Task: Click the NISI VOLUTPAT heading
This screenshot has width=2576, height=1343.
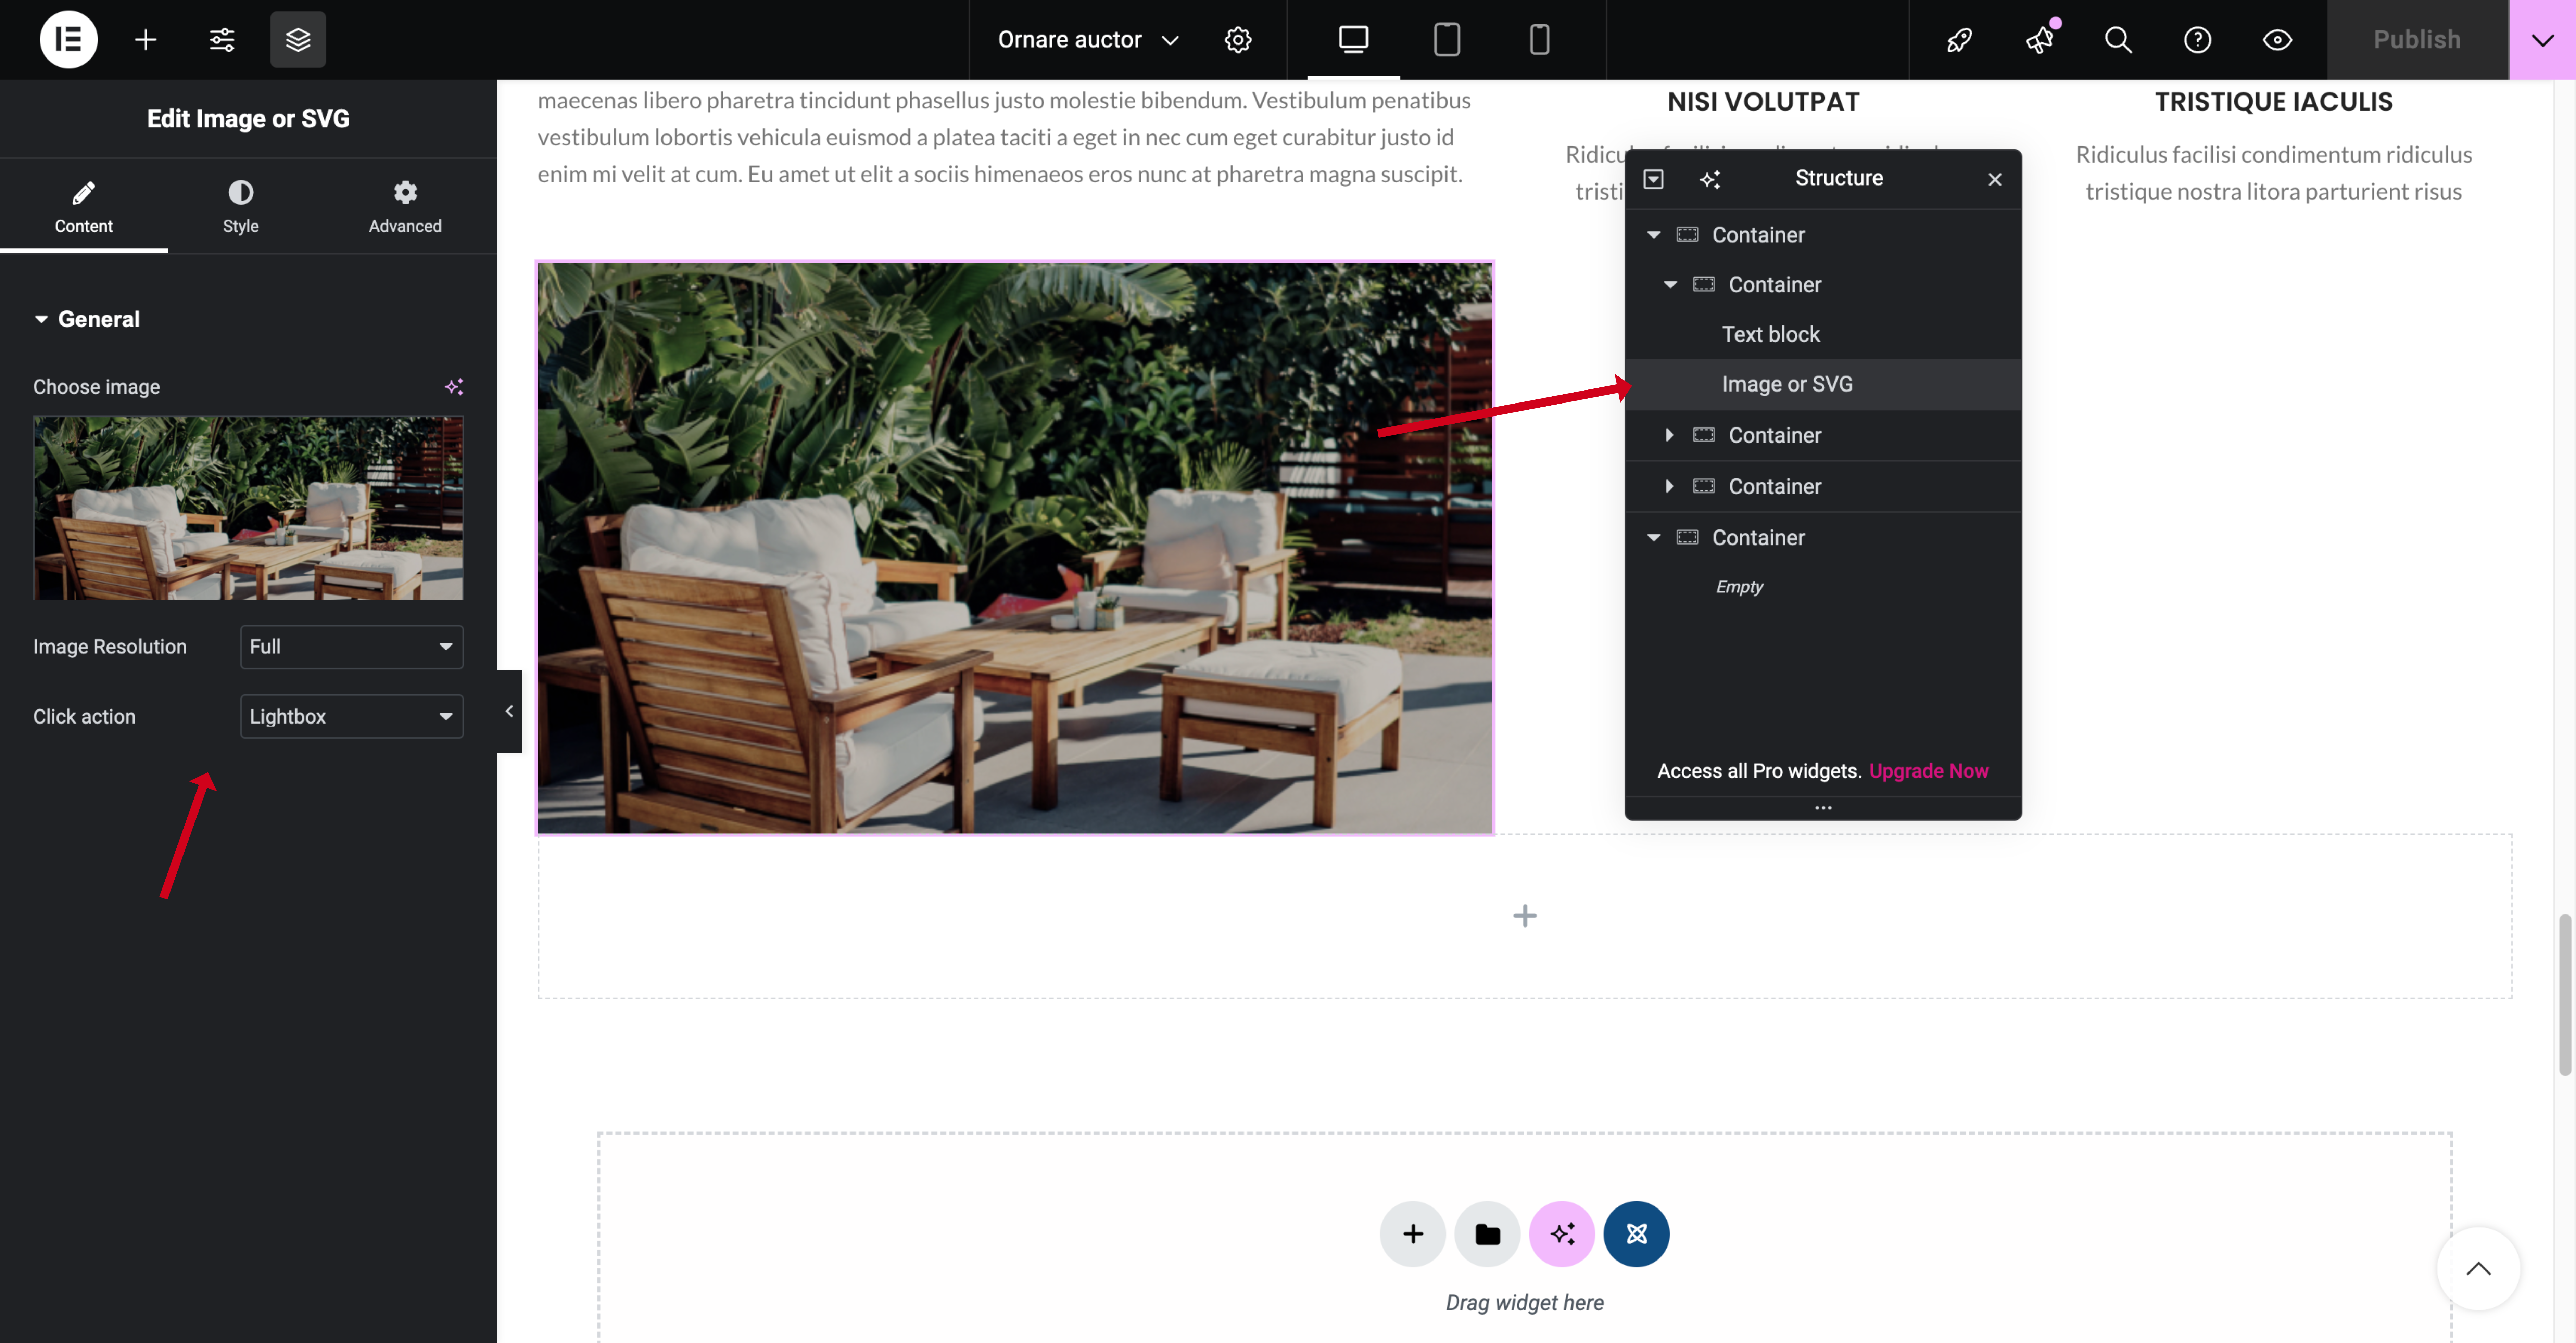Action: pyautogui.click(x=1763, y=102)
